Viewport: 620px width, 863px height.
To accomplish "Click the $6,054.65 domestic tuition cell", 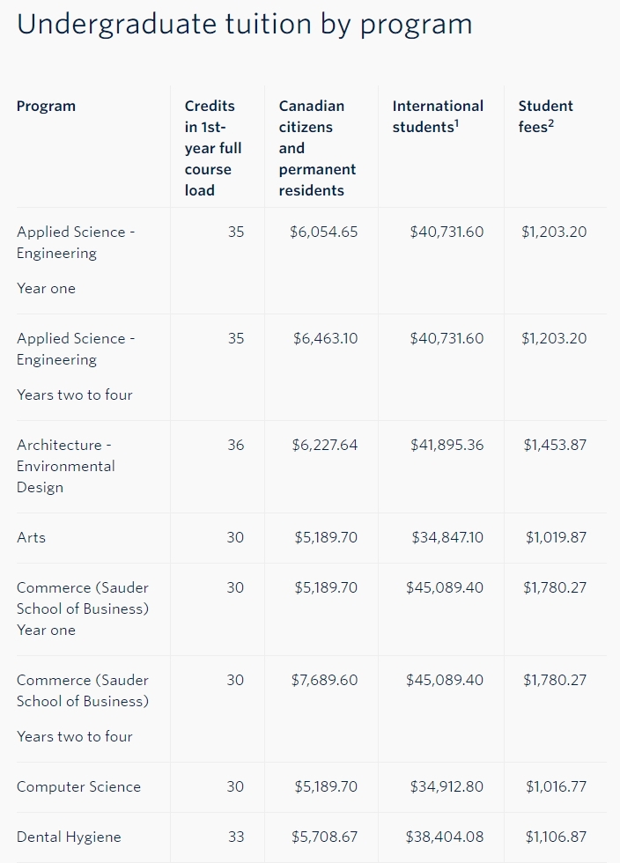I will pyautogui.click(x=324, y=232).
